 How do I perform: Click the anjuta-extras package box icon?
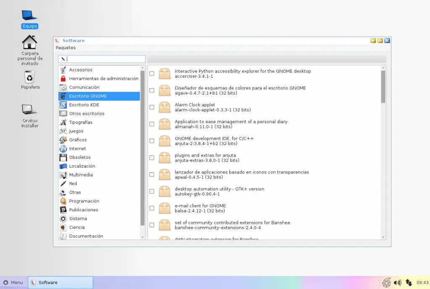tap(165, 158)
